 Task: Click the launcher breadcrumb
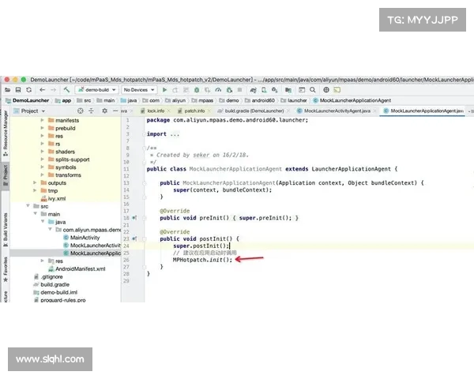[294, 100]
